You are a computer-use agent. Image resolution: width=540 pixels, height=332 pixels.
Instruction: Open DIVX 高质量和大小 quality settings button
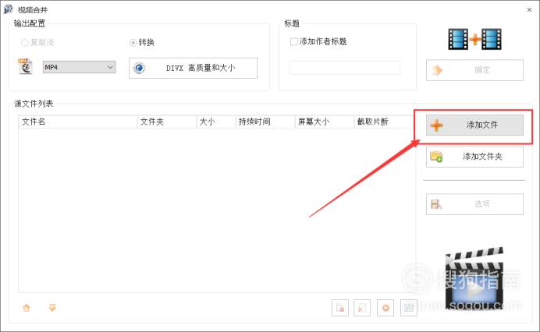(x=193, y=68)
